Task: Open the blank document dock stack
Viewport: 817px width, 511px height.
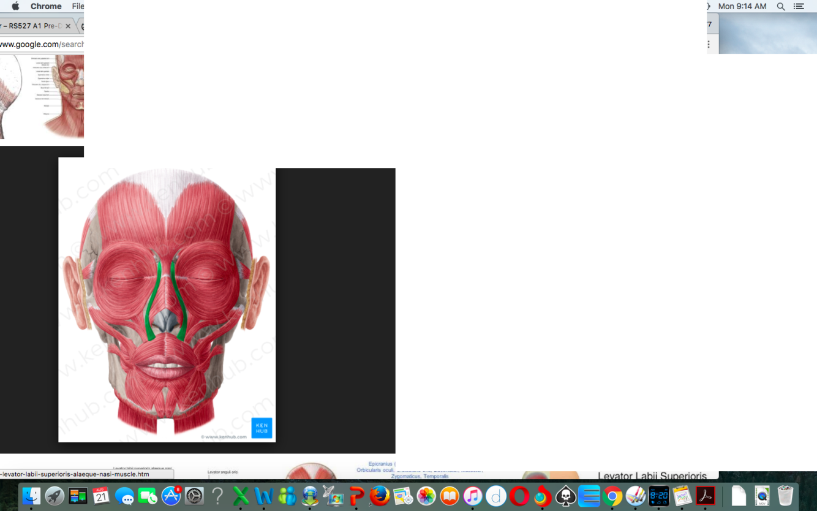Action: point(739,496)
